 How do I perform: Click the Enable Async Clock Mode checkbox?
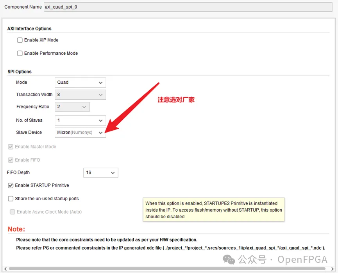click(x=13, y=212)
